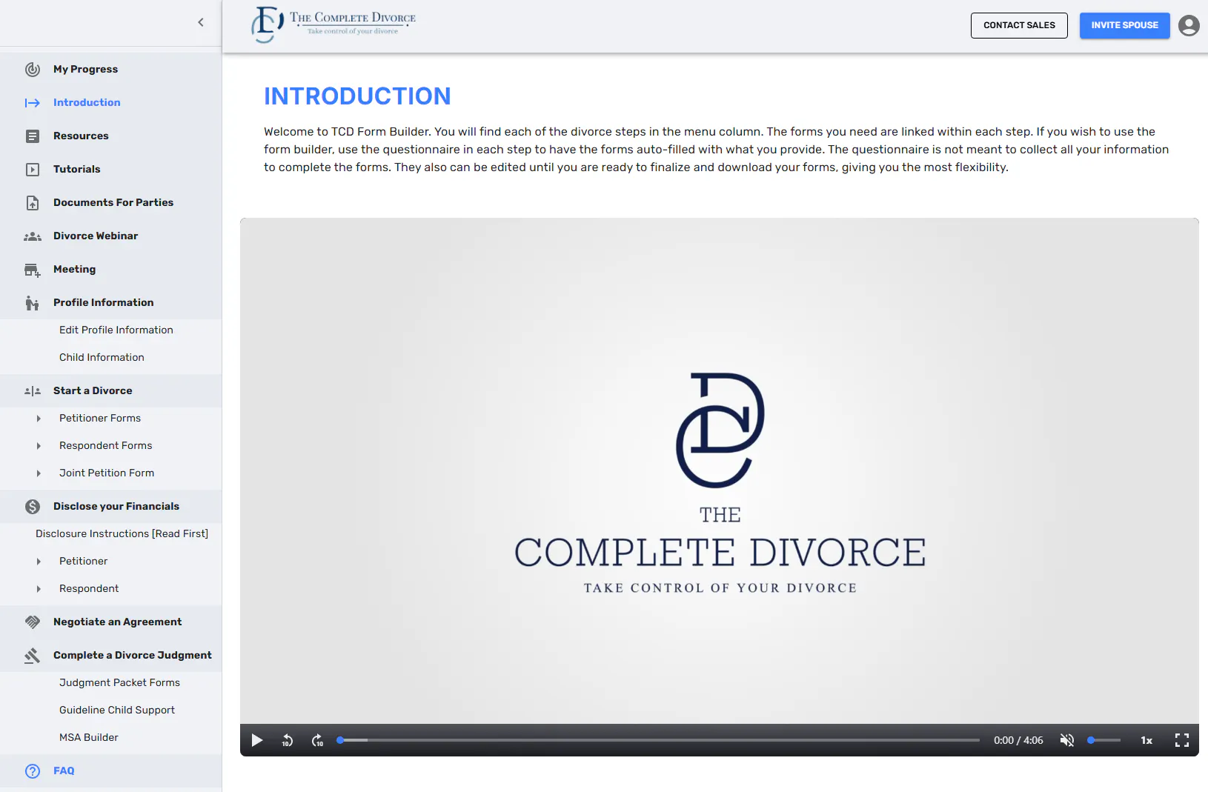Expand the Respondent disclosure section
This screenshot has height=792, width=1208.
pyautogui.click(x=39, y=589)
